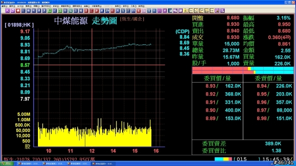Click the clock 15:45:39 in status bar
The image size is (296, 166).
tap(276, 159)
